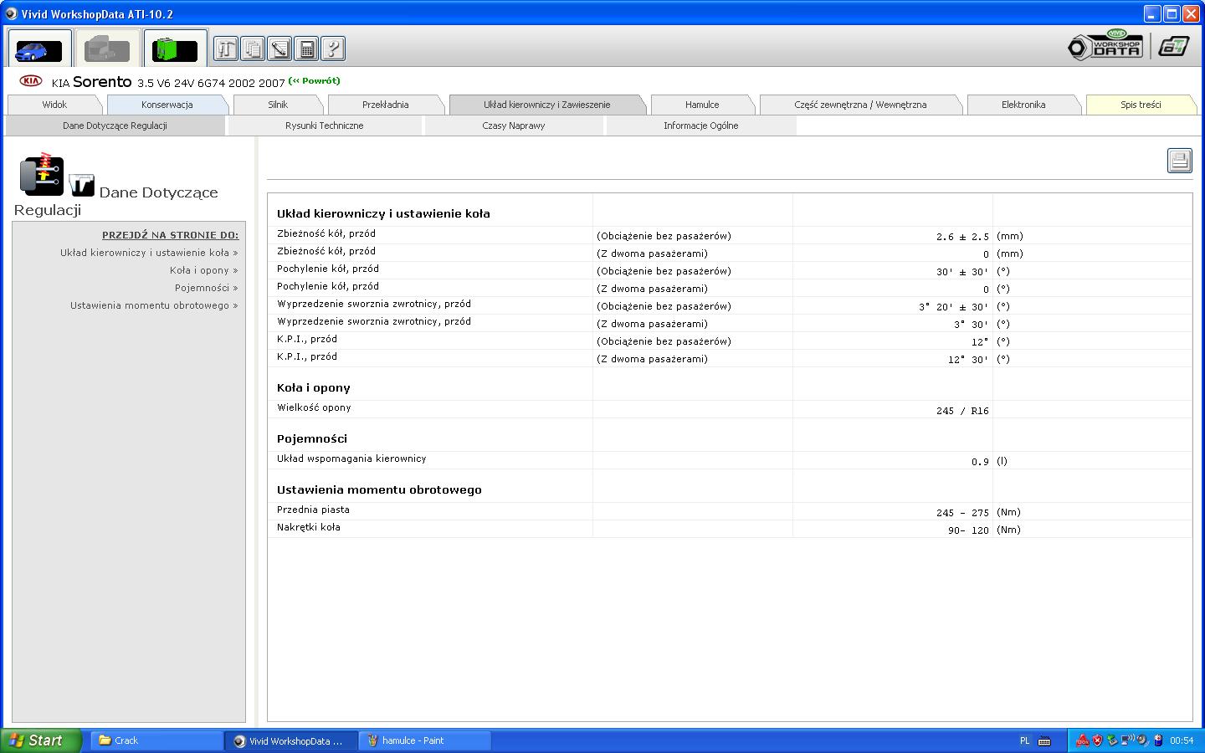This screenshot has width=1205, height=753.
Task: Click the green Powrót back link
Action: click(x=315, y=81)
